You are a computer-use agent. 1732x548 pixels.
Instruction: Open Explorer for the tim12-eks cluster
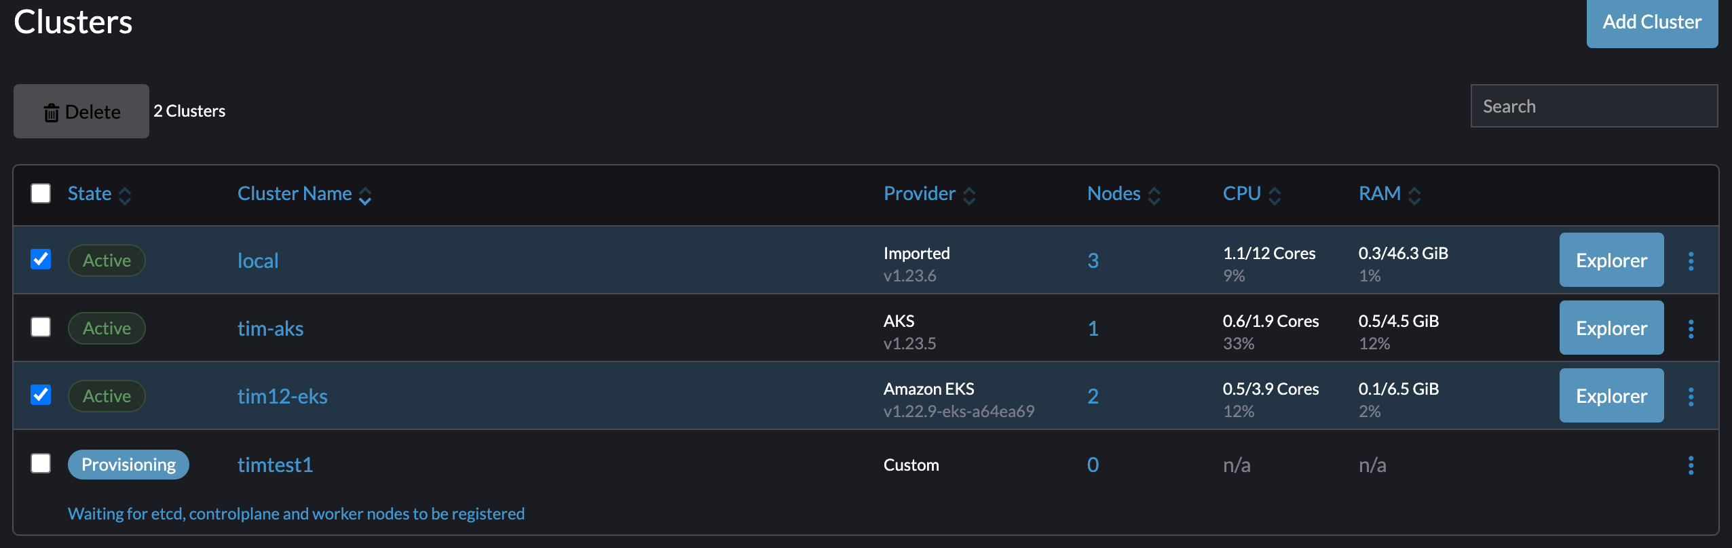[1611, 395]
